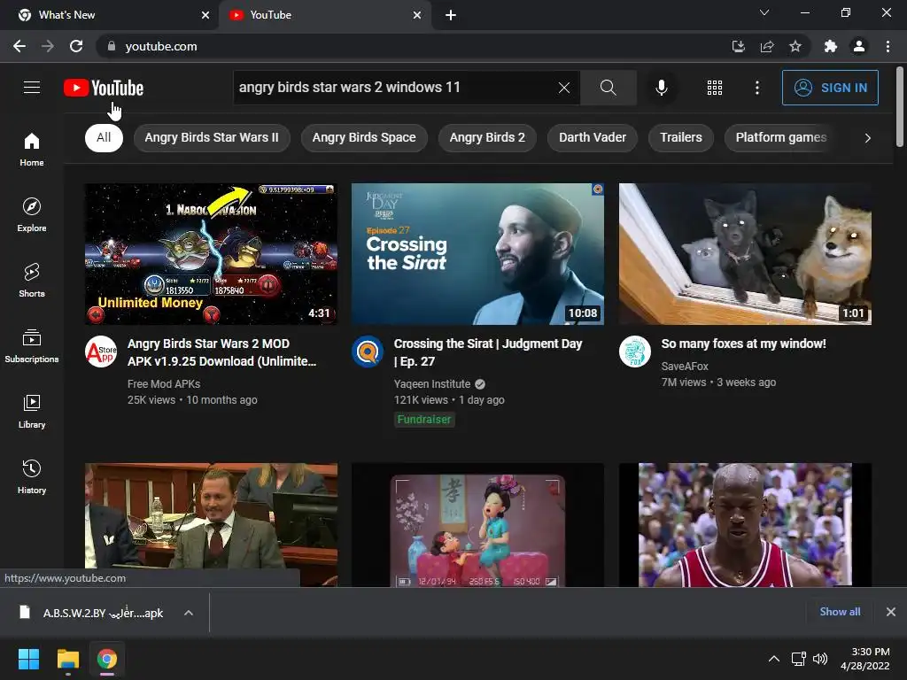
Task: Open Windows Start menu
Action: [x=28, y=659]
